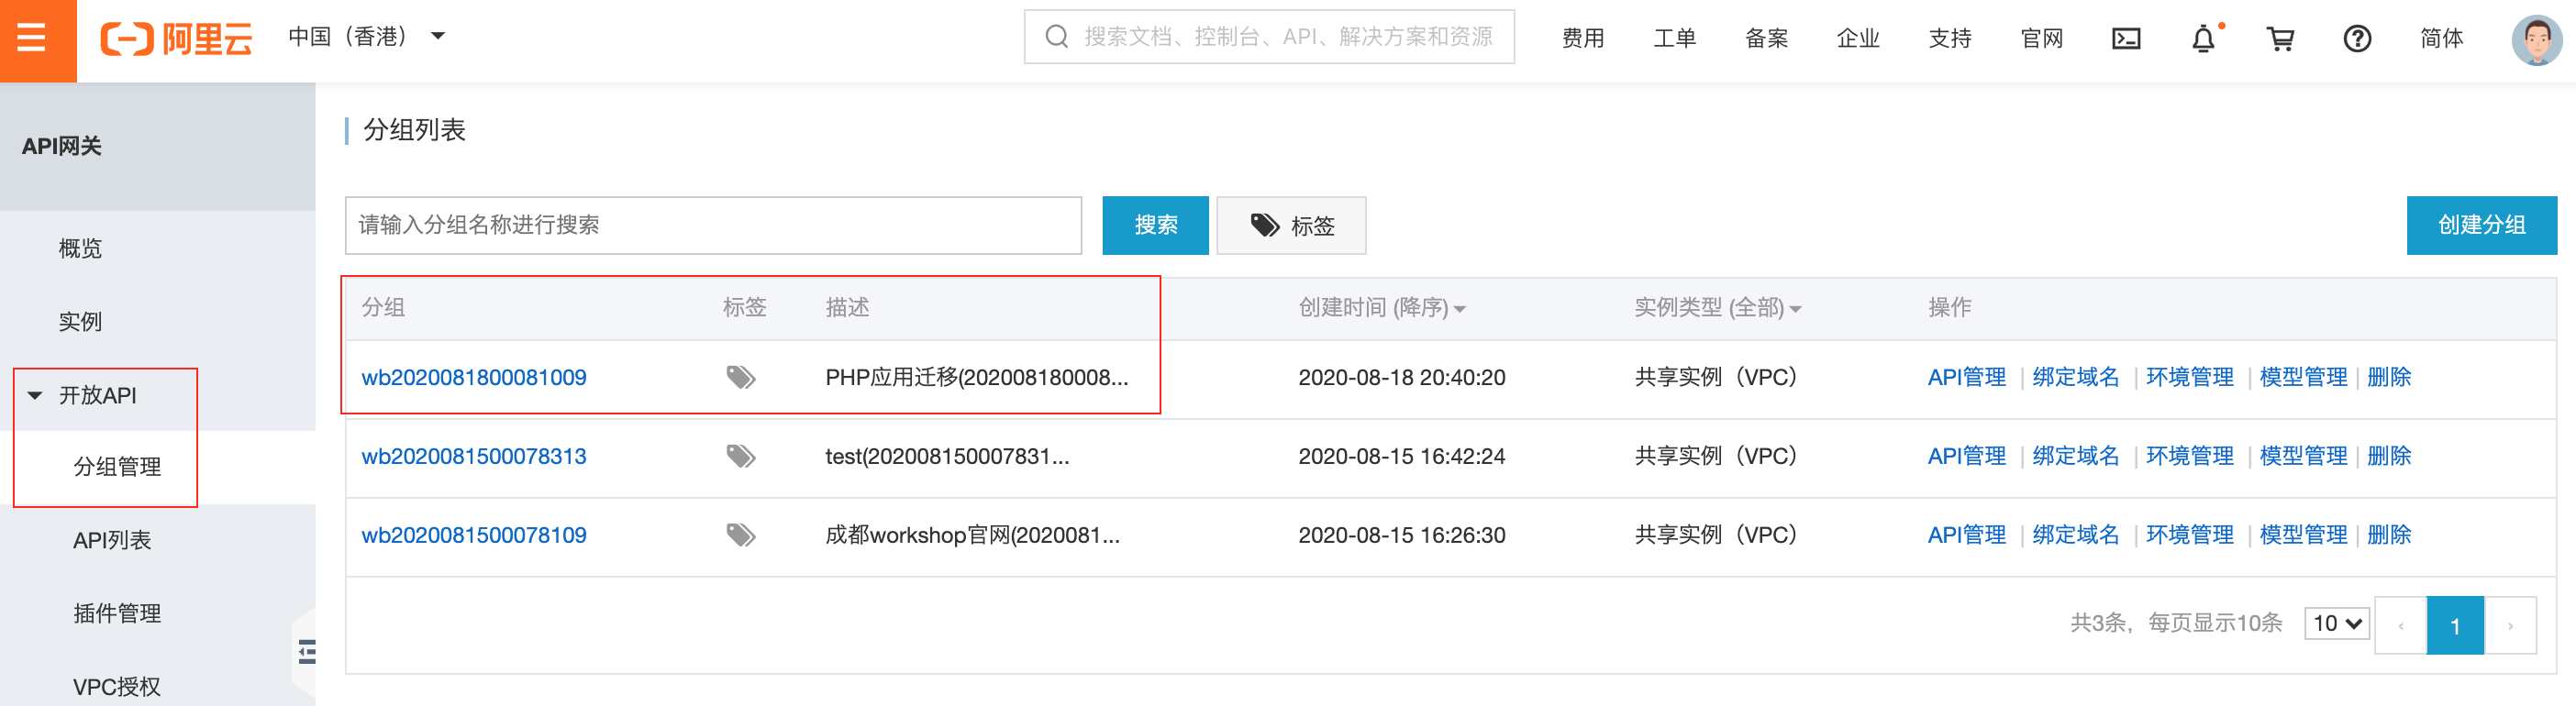Click the next page arrow
Screen dimensions: 2576x706
point(2510,625)
